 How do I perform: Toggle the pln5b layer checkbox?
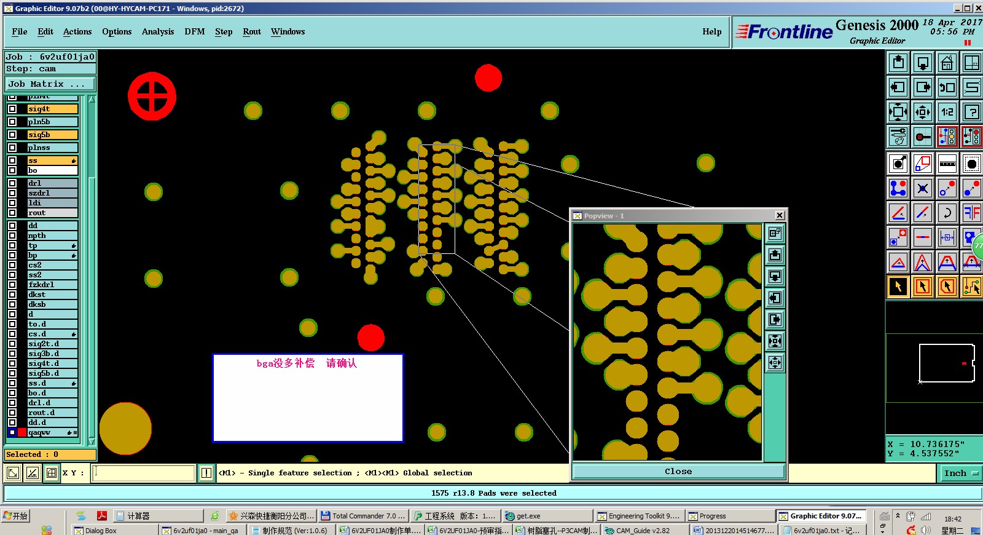point(12,122)
